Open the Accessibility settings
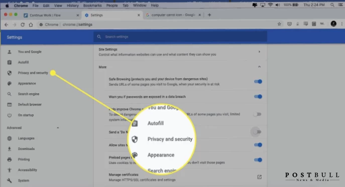Screen dimensions: 345x187 (28, 170)
